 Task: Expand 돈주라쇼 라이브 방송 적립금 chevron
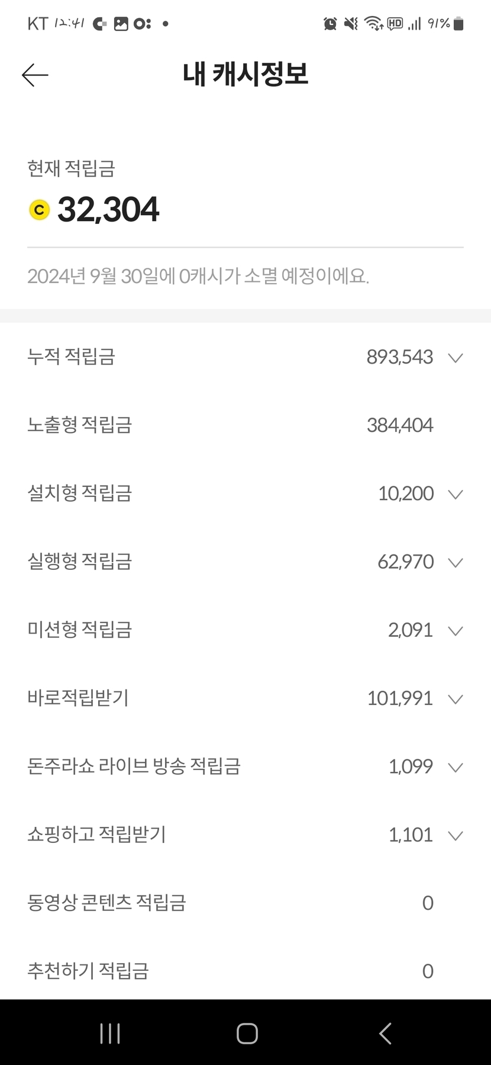(x=455, y=767)
